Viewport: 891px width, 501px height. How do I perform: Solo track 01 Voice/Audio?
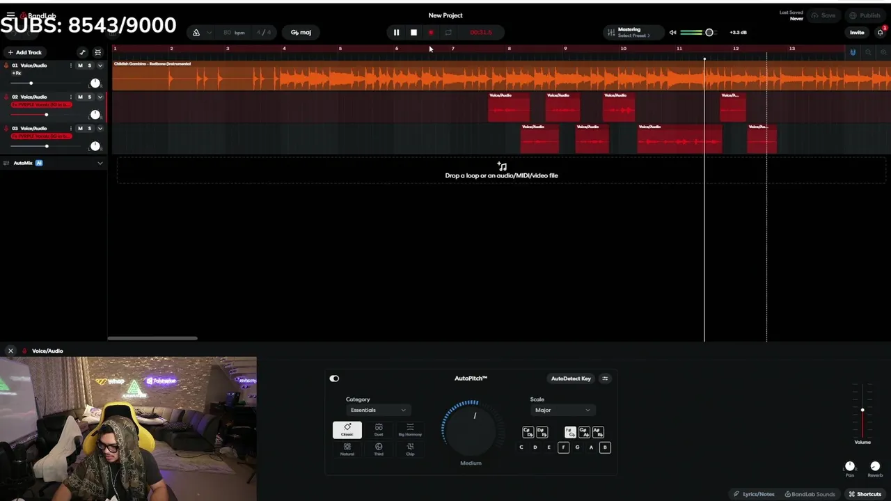(89, 65)
